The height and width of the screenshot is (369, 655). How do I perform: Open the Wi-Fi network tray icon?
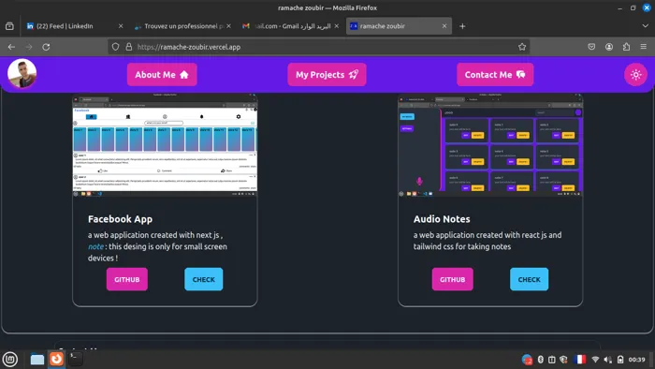tap(595, 360)
